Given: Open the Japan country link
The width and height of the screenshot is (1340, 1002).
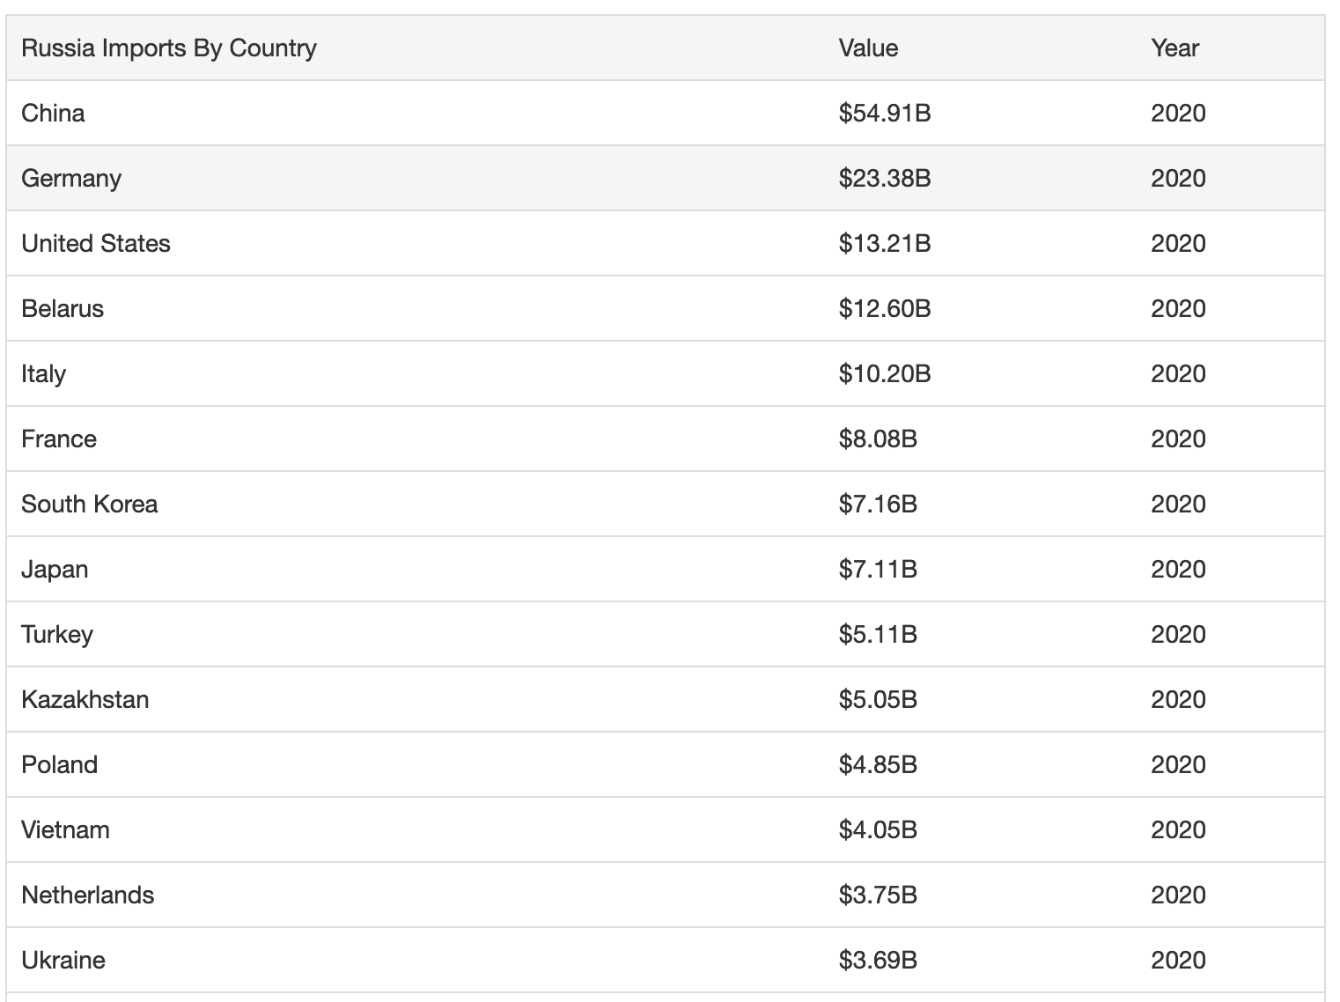Looking at the screenshot, I should point(55,570).
